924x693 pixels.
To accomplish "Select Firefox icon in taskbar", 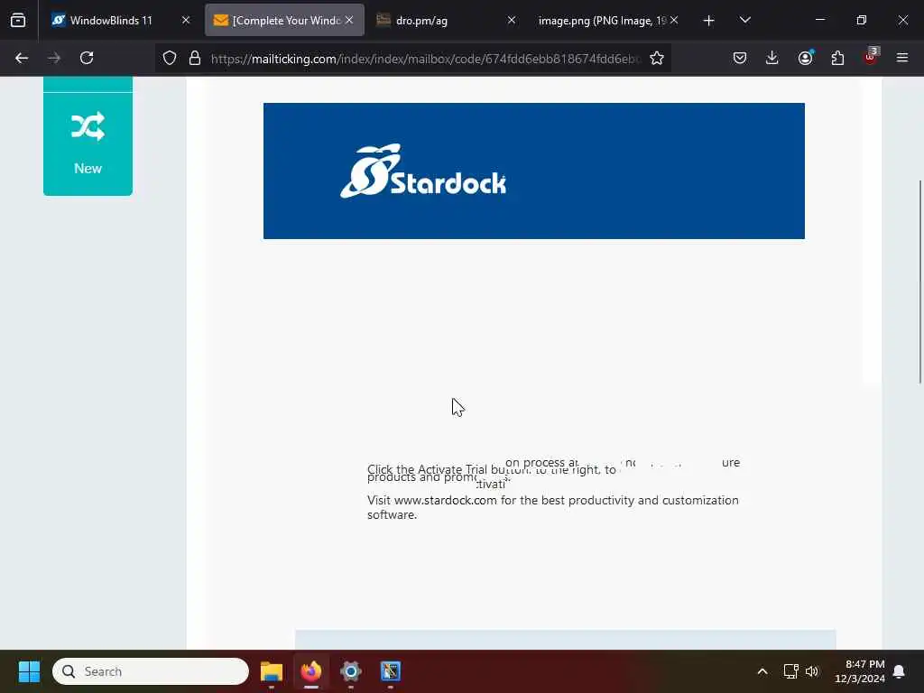I will coord(311,671).
